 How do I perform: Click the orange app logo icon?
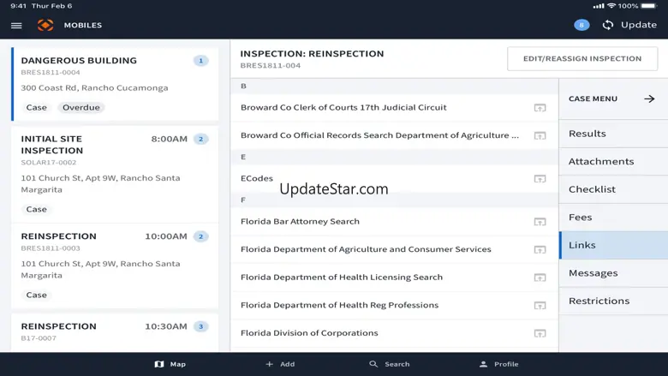pos(45,25)
